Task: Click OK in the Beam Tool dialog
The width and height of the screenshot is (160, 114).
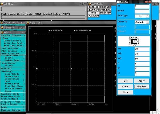Action: tap(125, 81)
